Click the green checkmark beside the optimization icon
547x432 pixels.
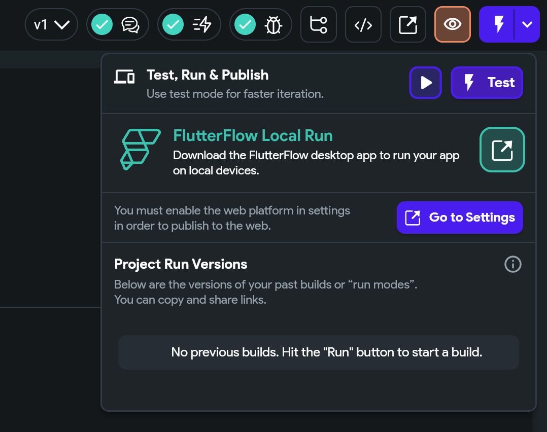(173, 24)
